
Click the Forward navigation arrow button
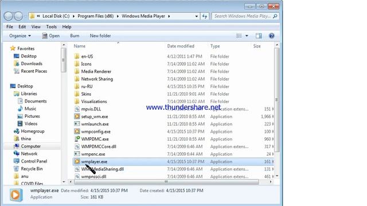(x=18, y=16)
